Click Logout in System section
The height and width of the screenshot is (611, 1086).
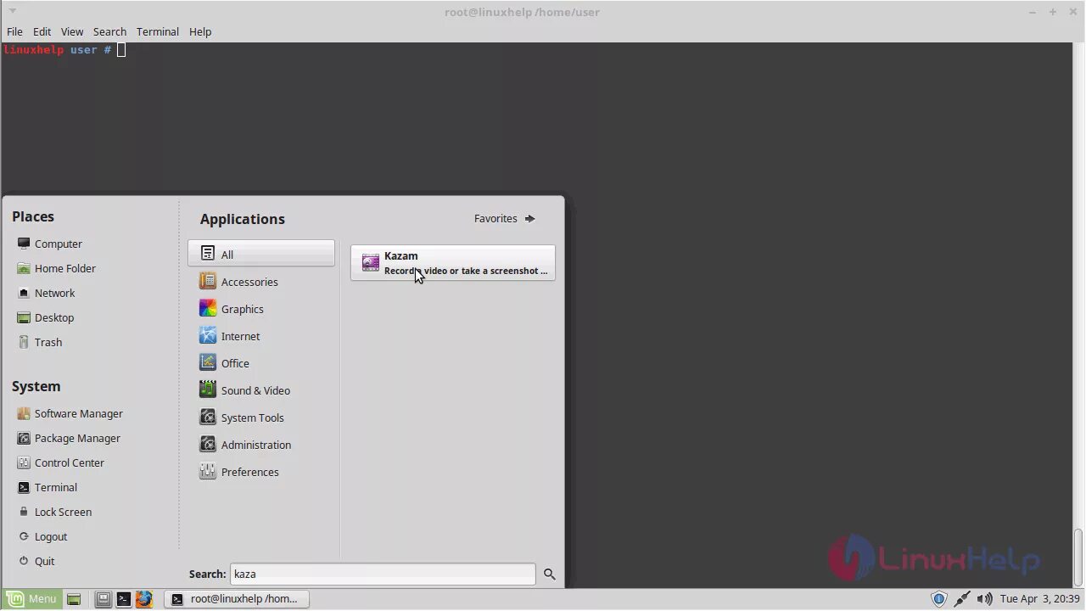50,536
